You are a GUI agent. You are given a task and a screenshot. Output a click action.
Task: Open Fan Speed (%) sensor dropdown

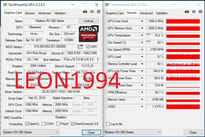pyautogui.click(x=142, y=42)
